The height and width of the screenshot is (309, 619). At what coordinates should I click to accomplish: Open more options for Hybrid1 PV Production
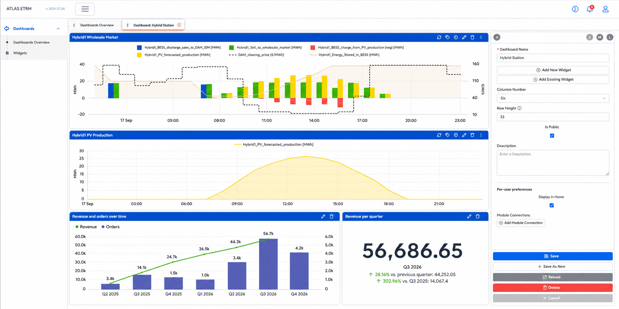pos(481,135)
